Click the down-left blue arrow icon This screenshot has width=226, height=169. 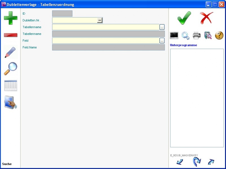[x=180, y=162]
